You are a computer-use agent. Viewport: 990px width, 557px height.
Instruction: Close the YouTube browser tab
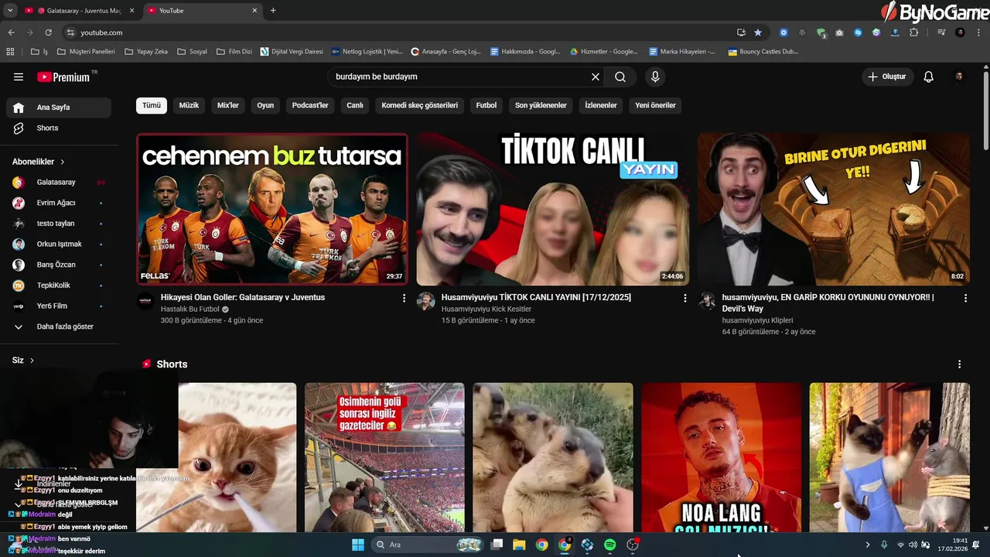pos(254,11)
